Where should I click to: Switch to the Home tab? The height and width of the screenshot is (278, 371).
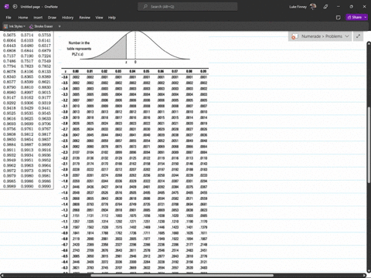click(23, 18)
